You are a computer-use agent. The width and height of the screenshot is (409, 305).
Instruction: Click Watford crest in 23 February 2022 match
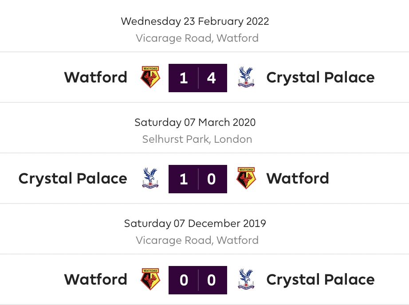150,77
